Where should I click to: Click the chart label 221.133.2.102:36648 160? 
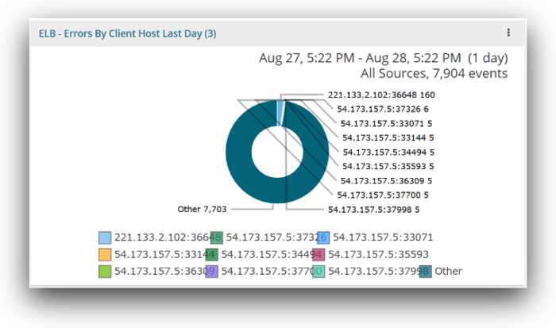[381, 95]
